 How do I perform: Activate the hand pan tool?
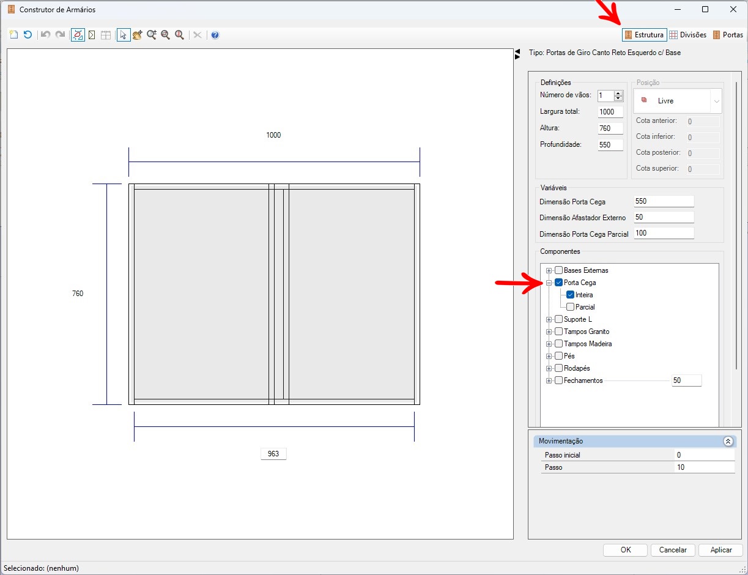coord(138,35)
